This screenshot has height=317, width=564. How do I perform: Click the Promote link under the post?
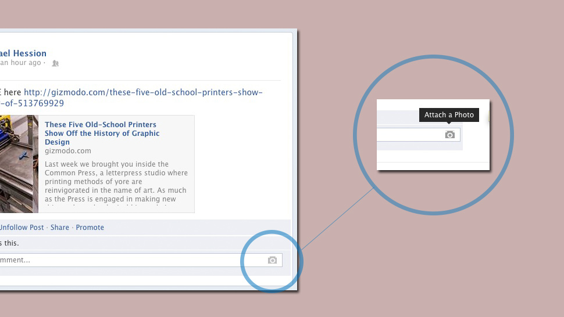pyautogui.click(x=90, y=227)
